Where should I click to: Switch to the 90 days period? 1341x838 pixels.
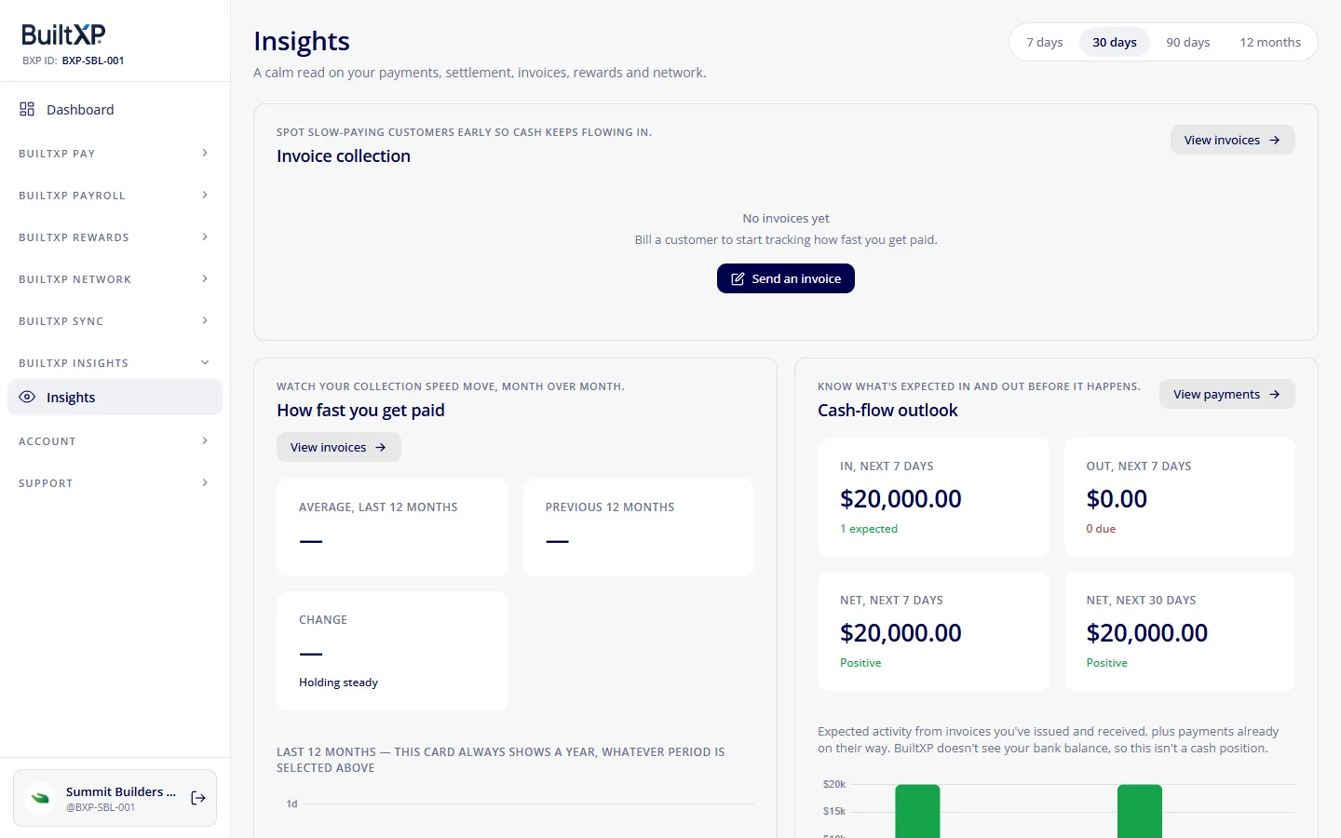coord(1188,42)
